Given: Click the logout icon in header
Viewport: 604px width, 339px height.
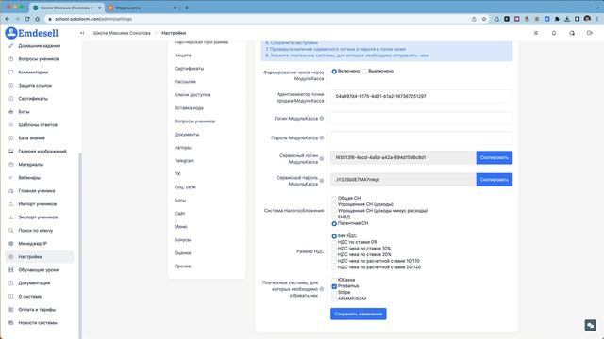Looking at the screenshot, I should click(x=589, y=33).
